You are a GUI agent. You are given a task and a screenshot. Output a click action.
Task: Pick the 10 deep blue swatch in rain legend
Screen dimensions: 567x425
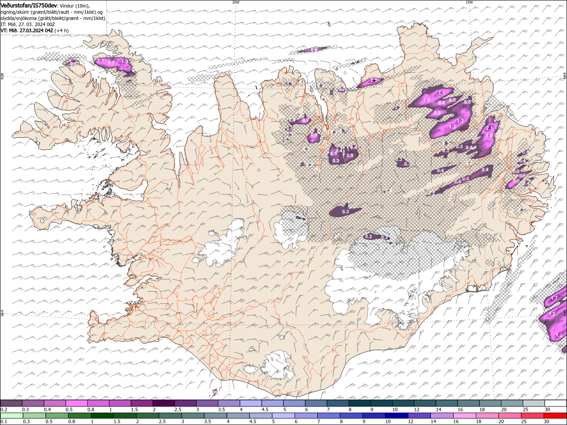point(396,416)
